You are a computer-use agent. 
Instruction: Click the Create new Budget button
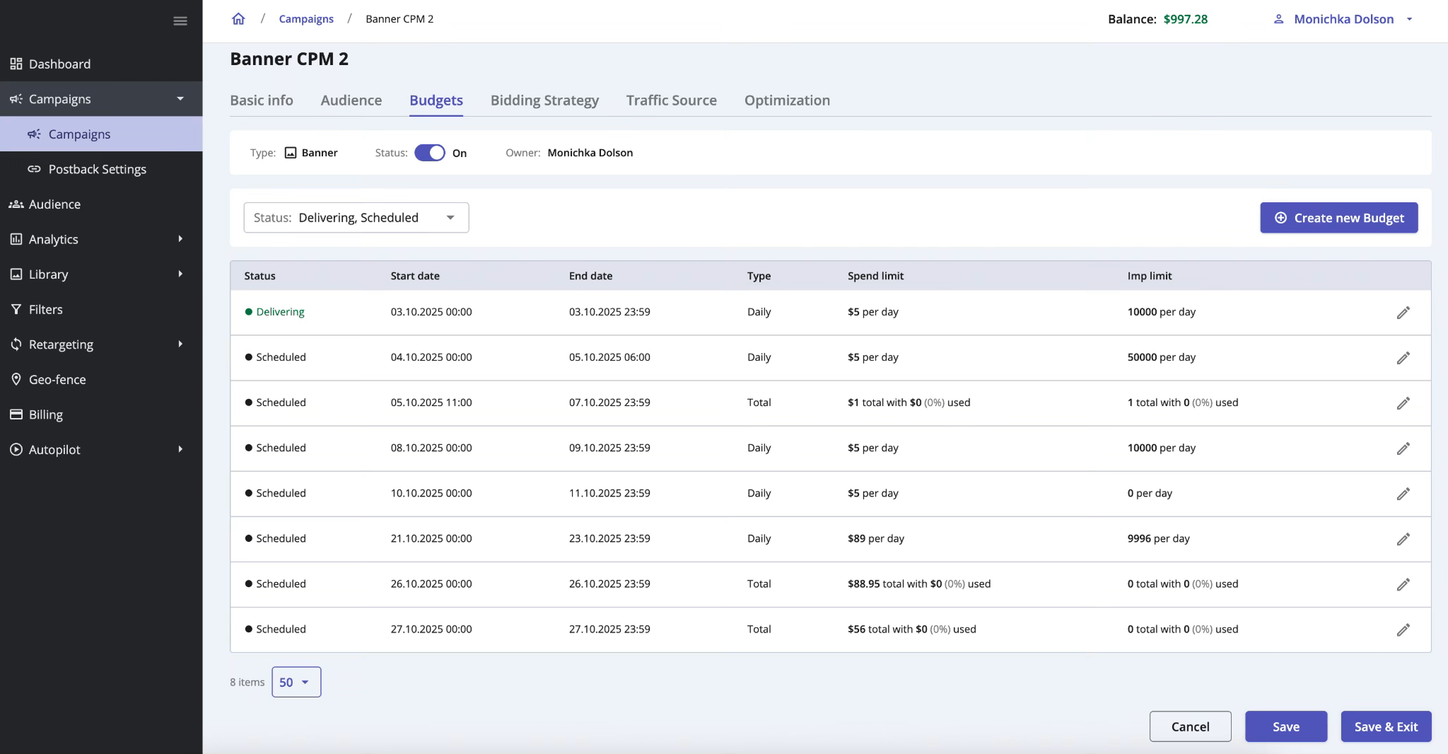(x=1338, y=217)
